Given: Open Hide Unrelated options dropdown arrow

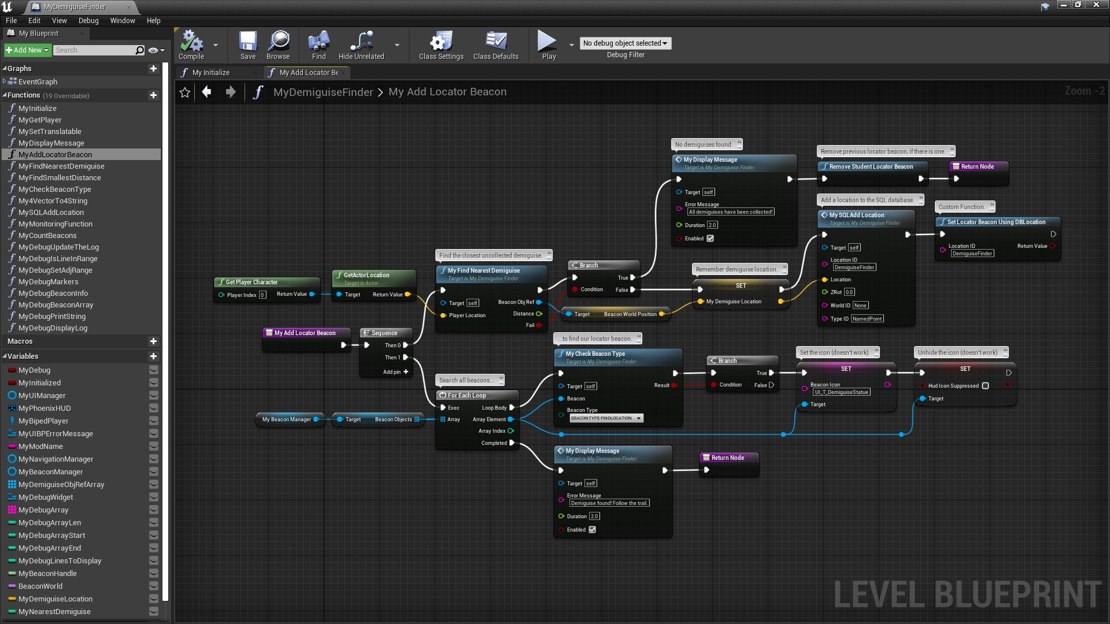Looking at the screenshot, I should tap(397, 44).
